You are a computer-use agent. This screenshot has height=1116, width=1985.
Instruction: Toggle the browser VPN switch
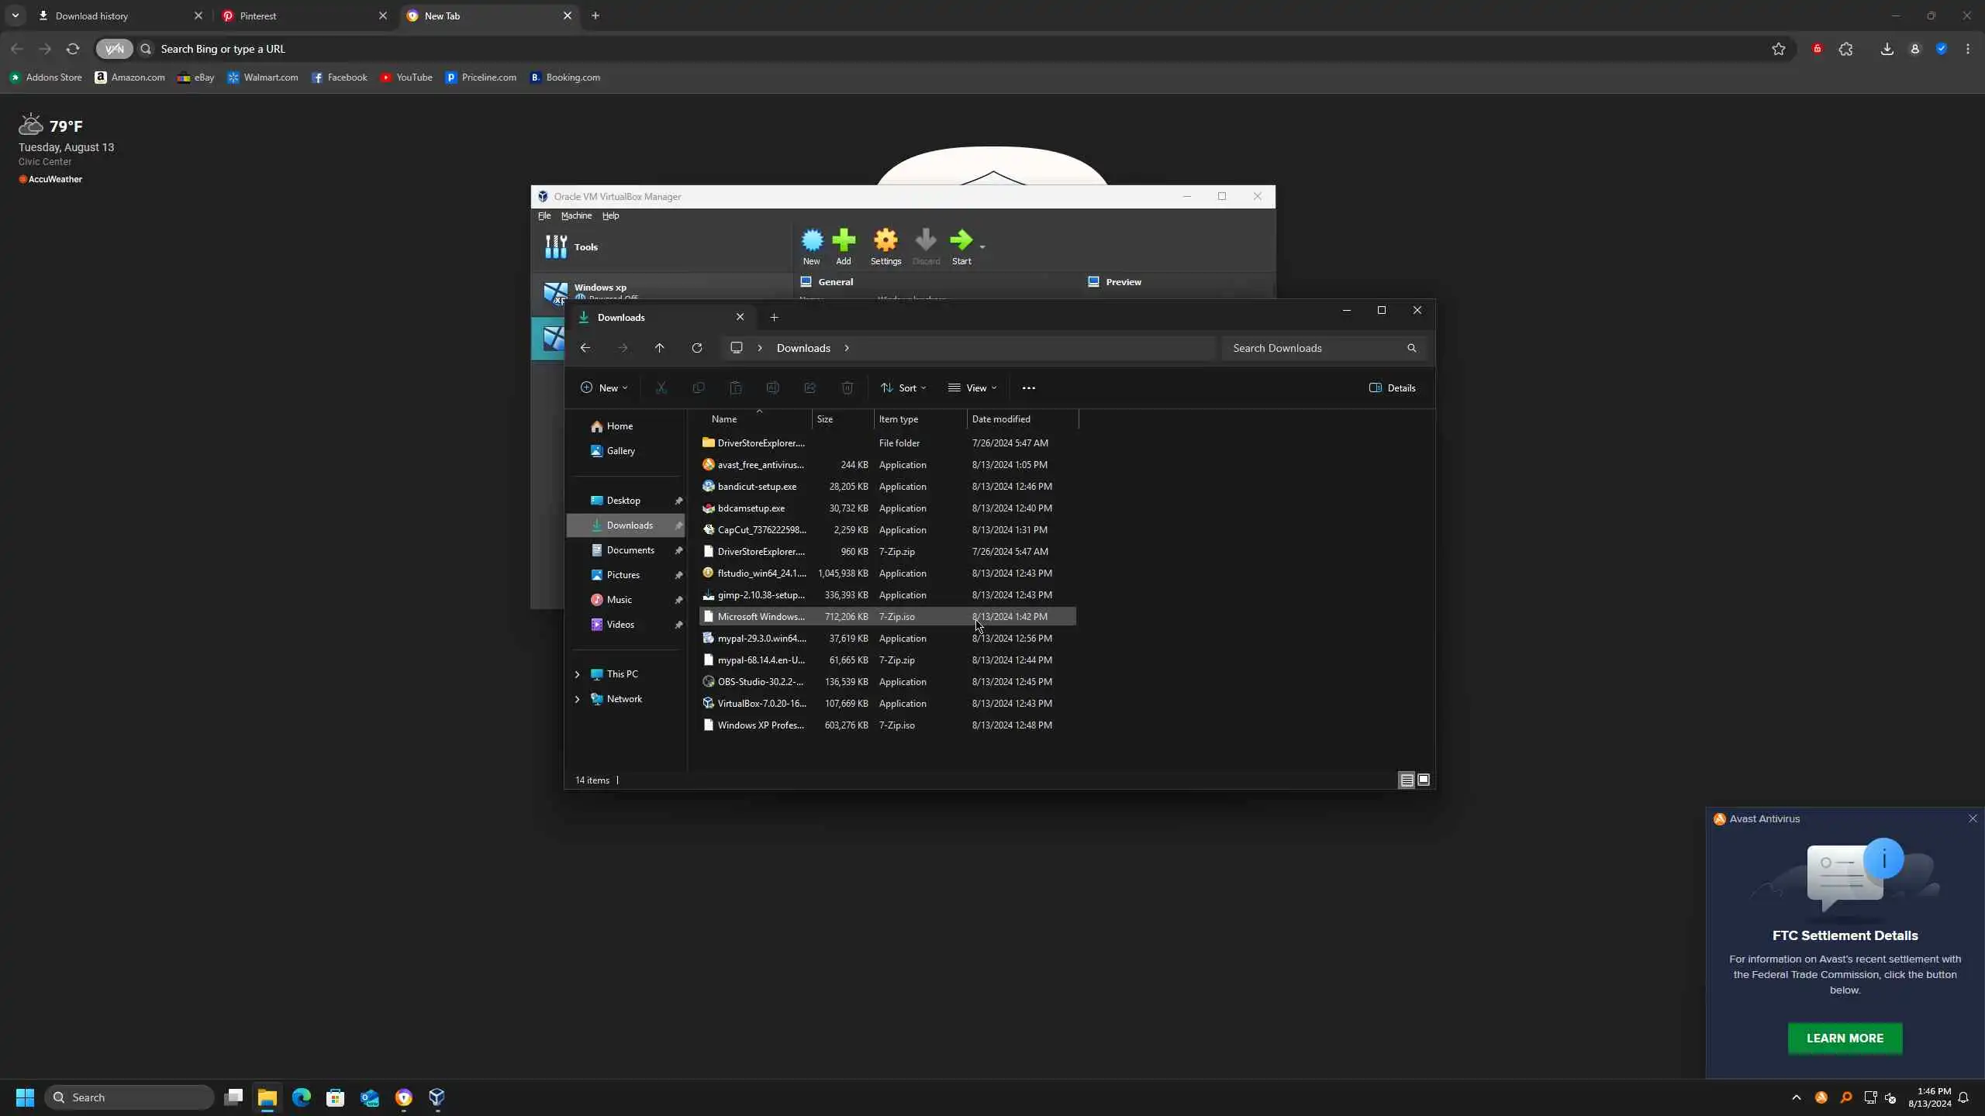tap(114, 49)
